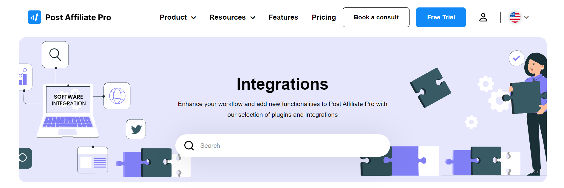This screenshot has height=188, width=564.
Task: Open the language selector chevron
Action: point(526,17)
